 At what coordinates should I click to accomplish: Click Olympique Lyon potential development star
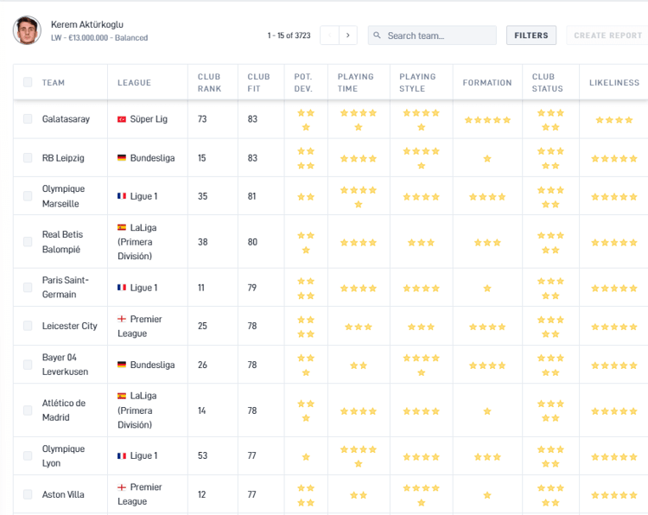(306, 457)
